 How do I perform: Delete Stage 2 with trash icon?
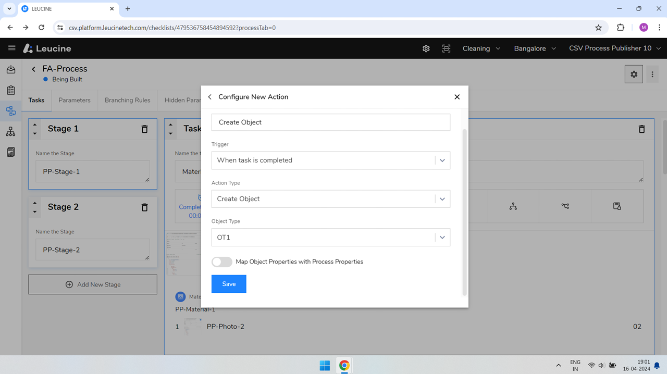coord(144,207)
